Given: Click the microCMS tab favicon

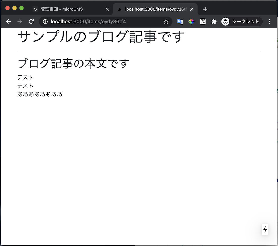Looking at the screenshot, I should (x=35, y=9).
